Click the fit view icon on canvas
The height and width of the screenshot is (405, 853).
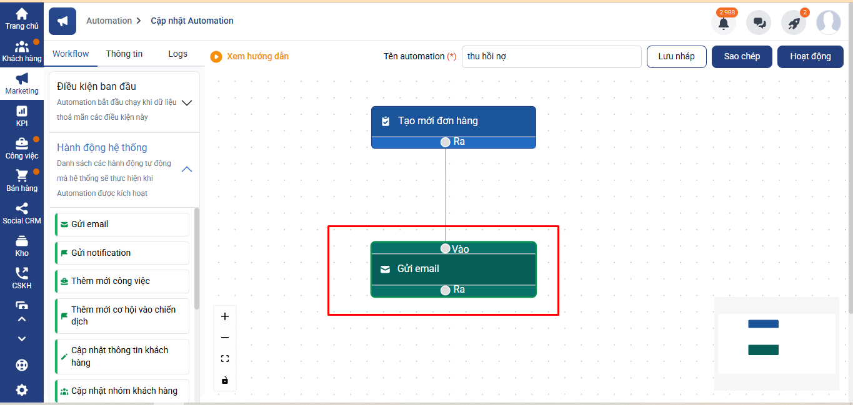225,359
